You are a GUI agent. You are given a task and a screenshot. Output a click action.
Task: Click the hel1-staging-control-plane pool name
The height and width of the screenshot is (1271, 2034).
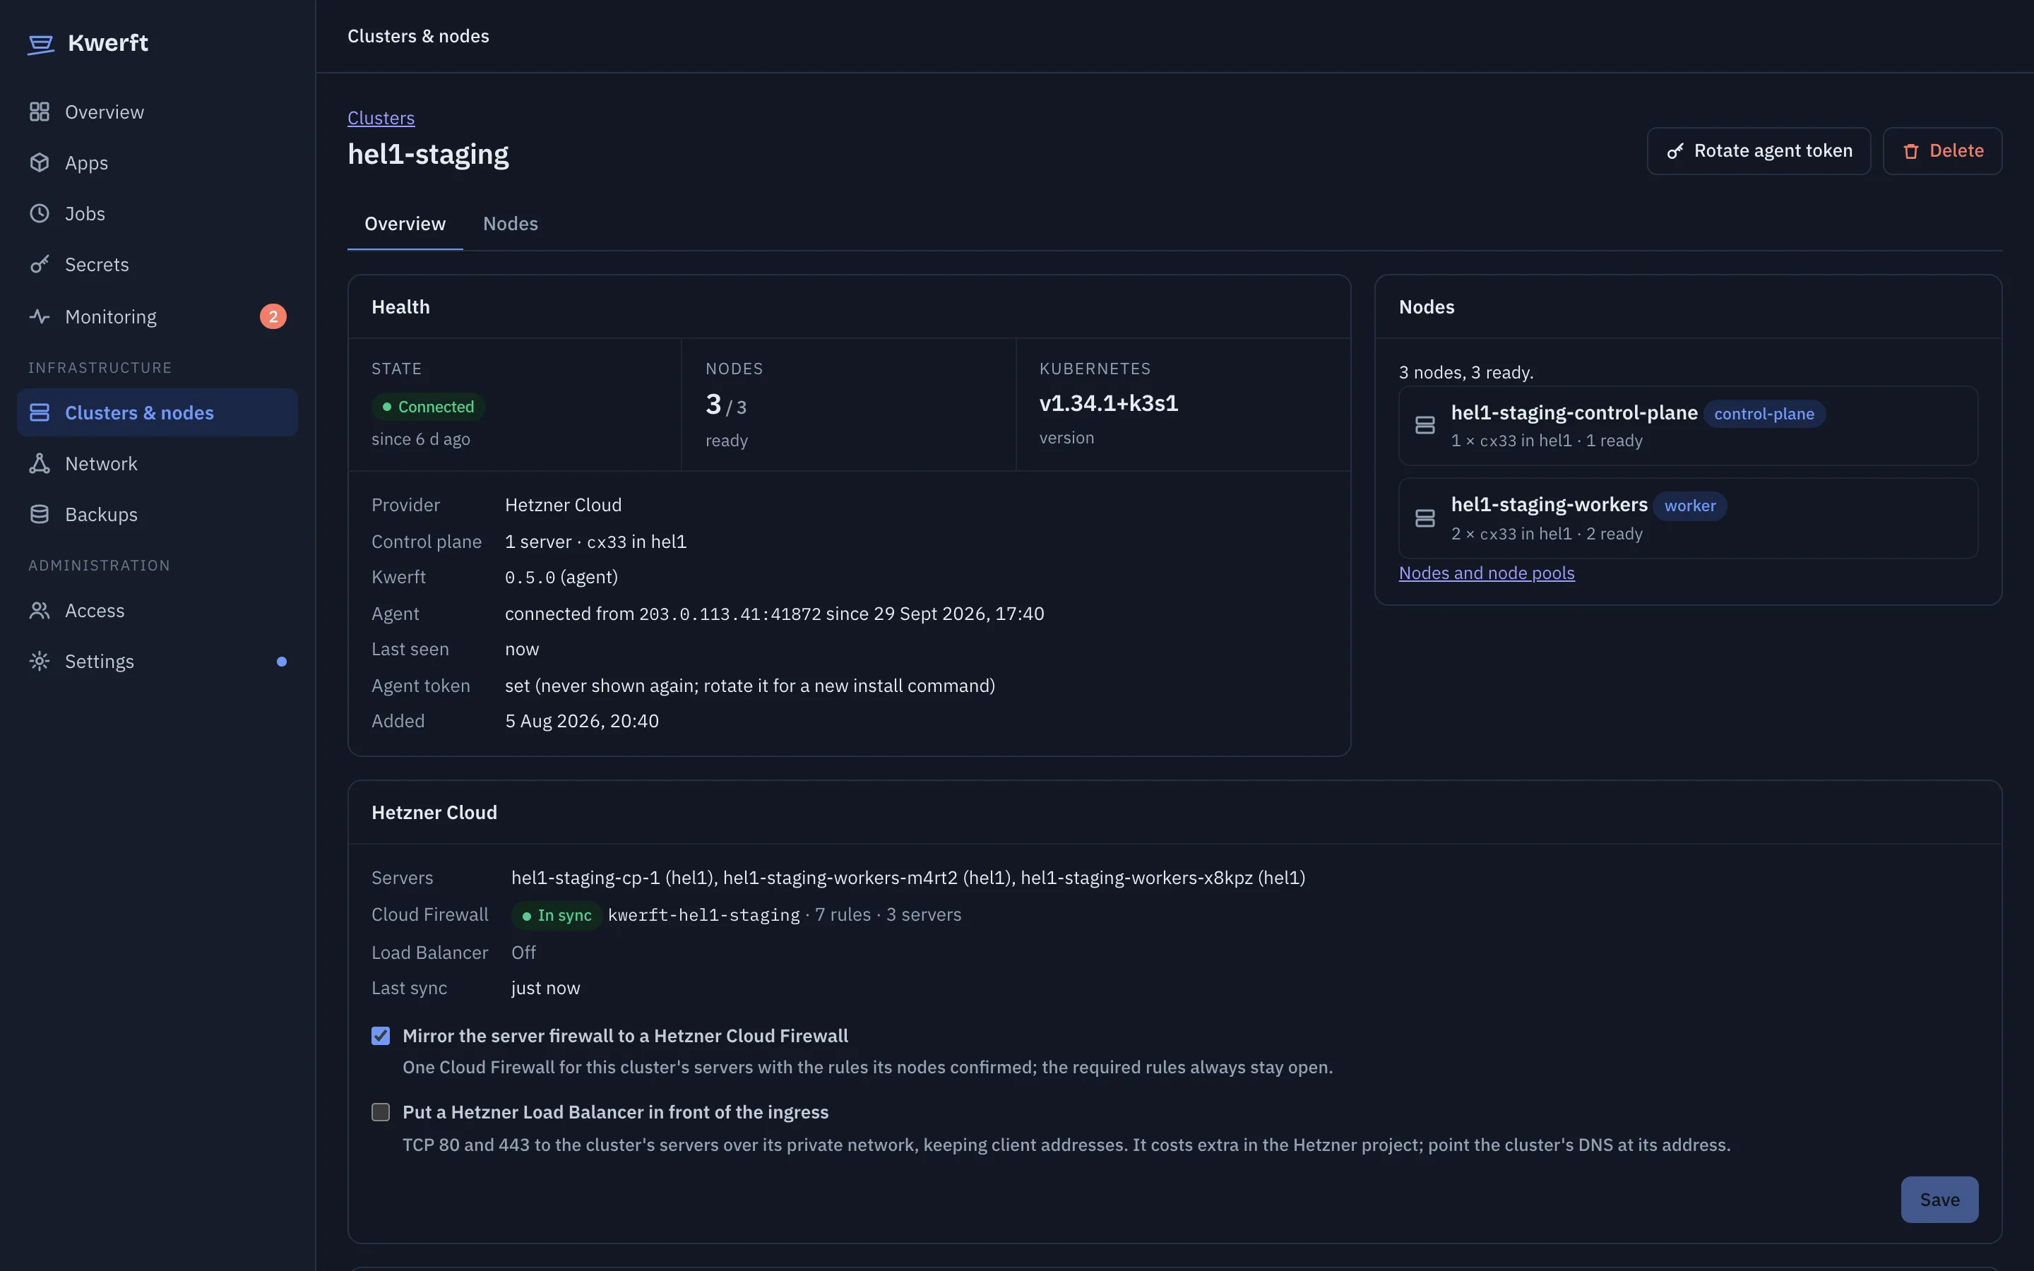click(1574, 413)
